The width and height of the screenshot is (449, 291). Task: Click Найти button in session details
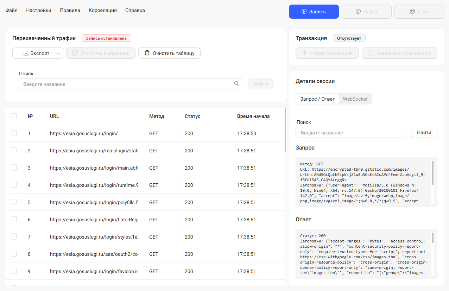[424, 132]
